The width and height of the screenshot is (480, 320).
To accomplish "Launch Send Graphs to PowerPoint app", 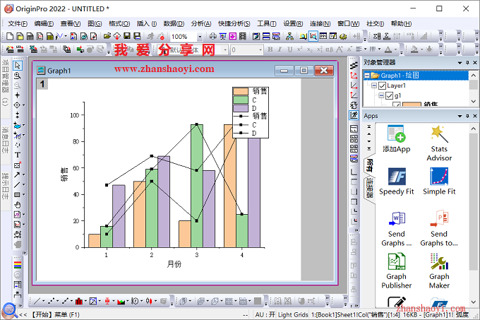I will click(439, 228).
